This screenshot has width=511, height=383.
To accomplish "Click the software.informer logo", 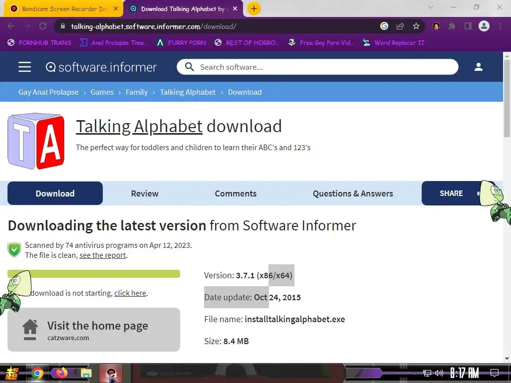I will click(x=101, y=67).
